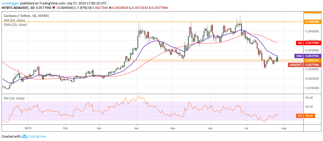The image size is (323, 141).
Task: Click the 'MA (50, close)' indicator legend
Action: [x=15, y=20]
